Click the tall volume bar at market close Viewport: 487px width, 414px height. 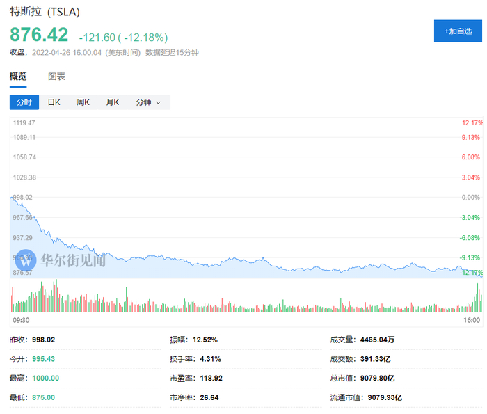click(x=478, y=297)
